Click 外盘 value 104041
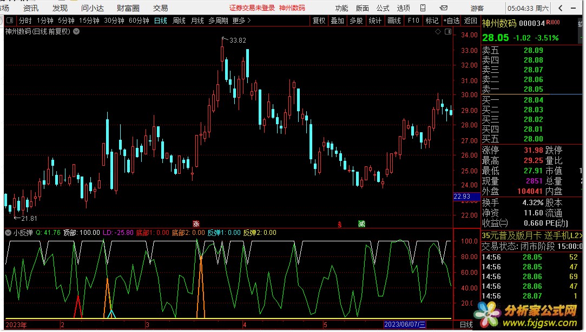 (530, 191)
